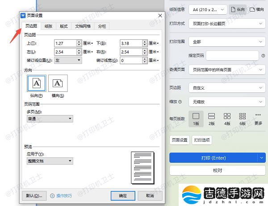Open the 缩放 dropdown showing 无缩放

pos(227,102)
